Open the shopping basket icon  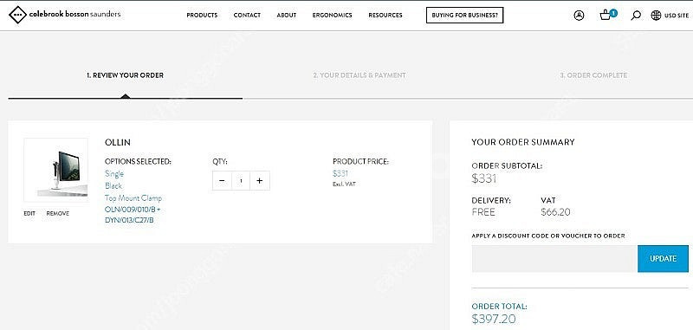[x=606, y=16]
